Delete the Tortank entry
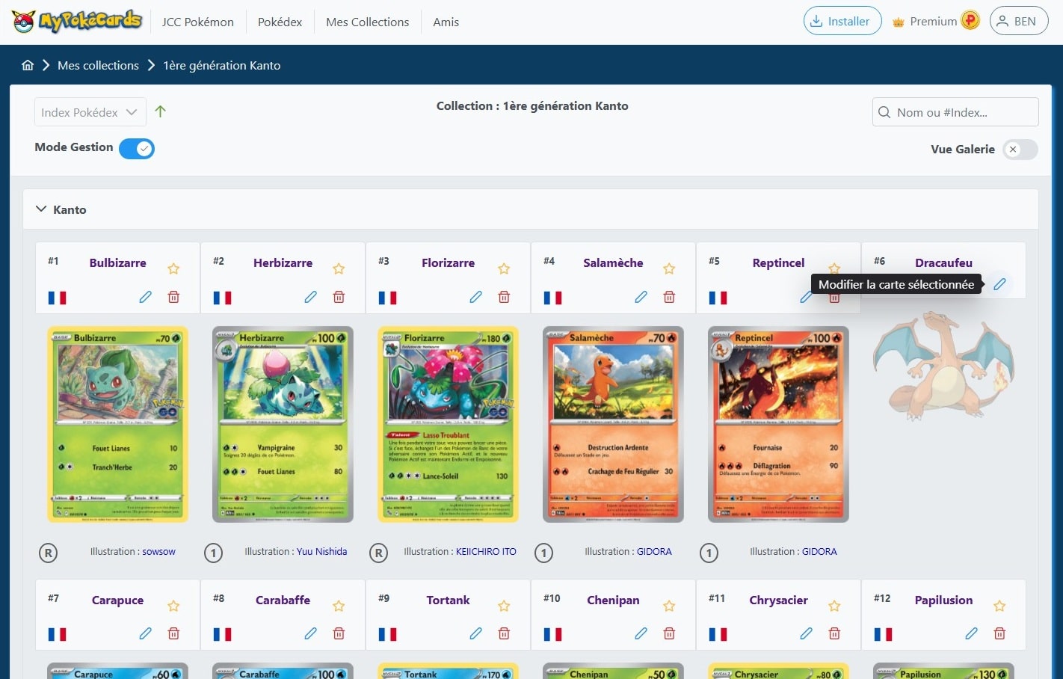Screen dimensions: 1063x679 click(x=504, y=633)
